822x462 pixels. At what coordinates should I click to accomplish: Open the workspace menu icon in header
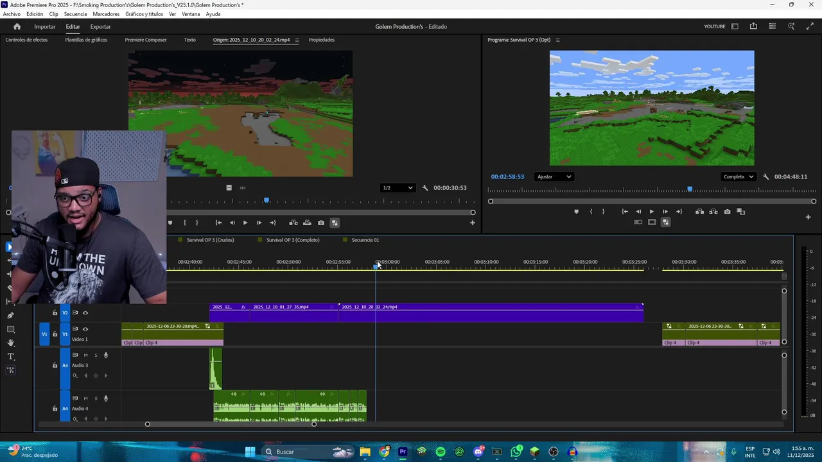click(772, 26)
